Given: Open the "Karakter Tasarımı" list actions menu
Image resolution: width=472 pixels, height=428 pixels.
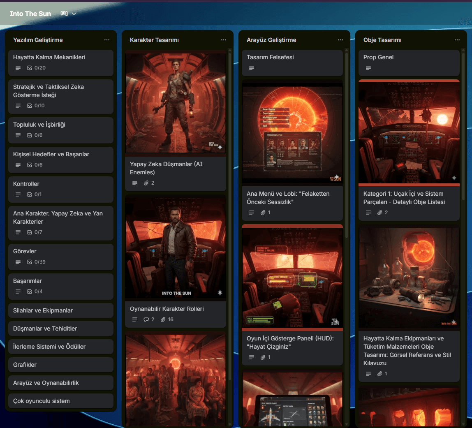Looking at the screenshot, I should [x=224, y=39].
